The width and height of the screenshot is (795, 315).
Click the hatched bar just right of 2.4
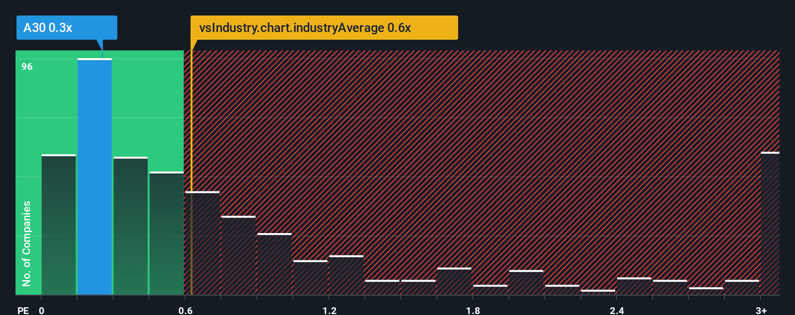pos(634,286)
